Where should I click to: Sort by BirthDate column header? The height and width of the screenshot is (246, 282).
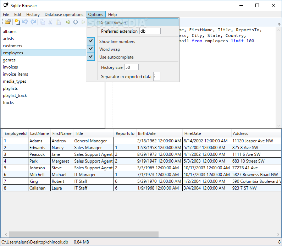click(x=159, y=133)
